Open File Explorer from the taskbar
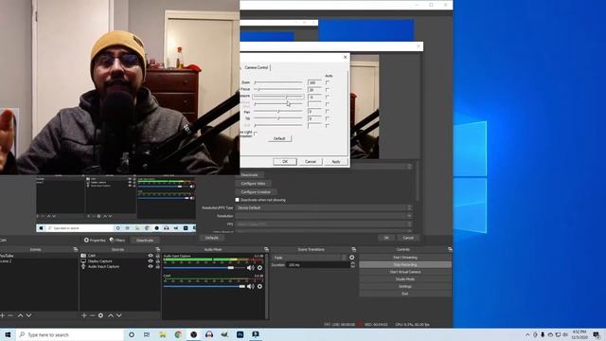 click(163, 334)
